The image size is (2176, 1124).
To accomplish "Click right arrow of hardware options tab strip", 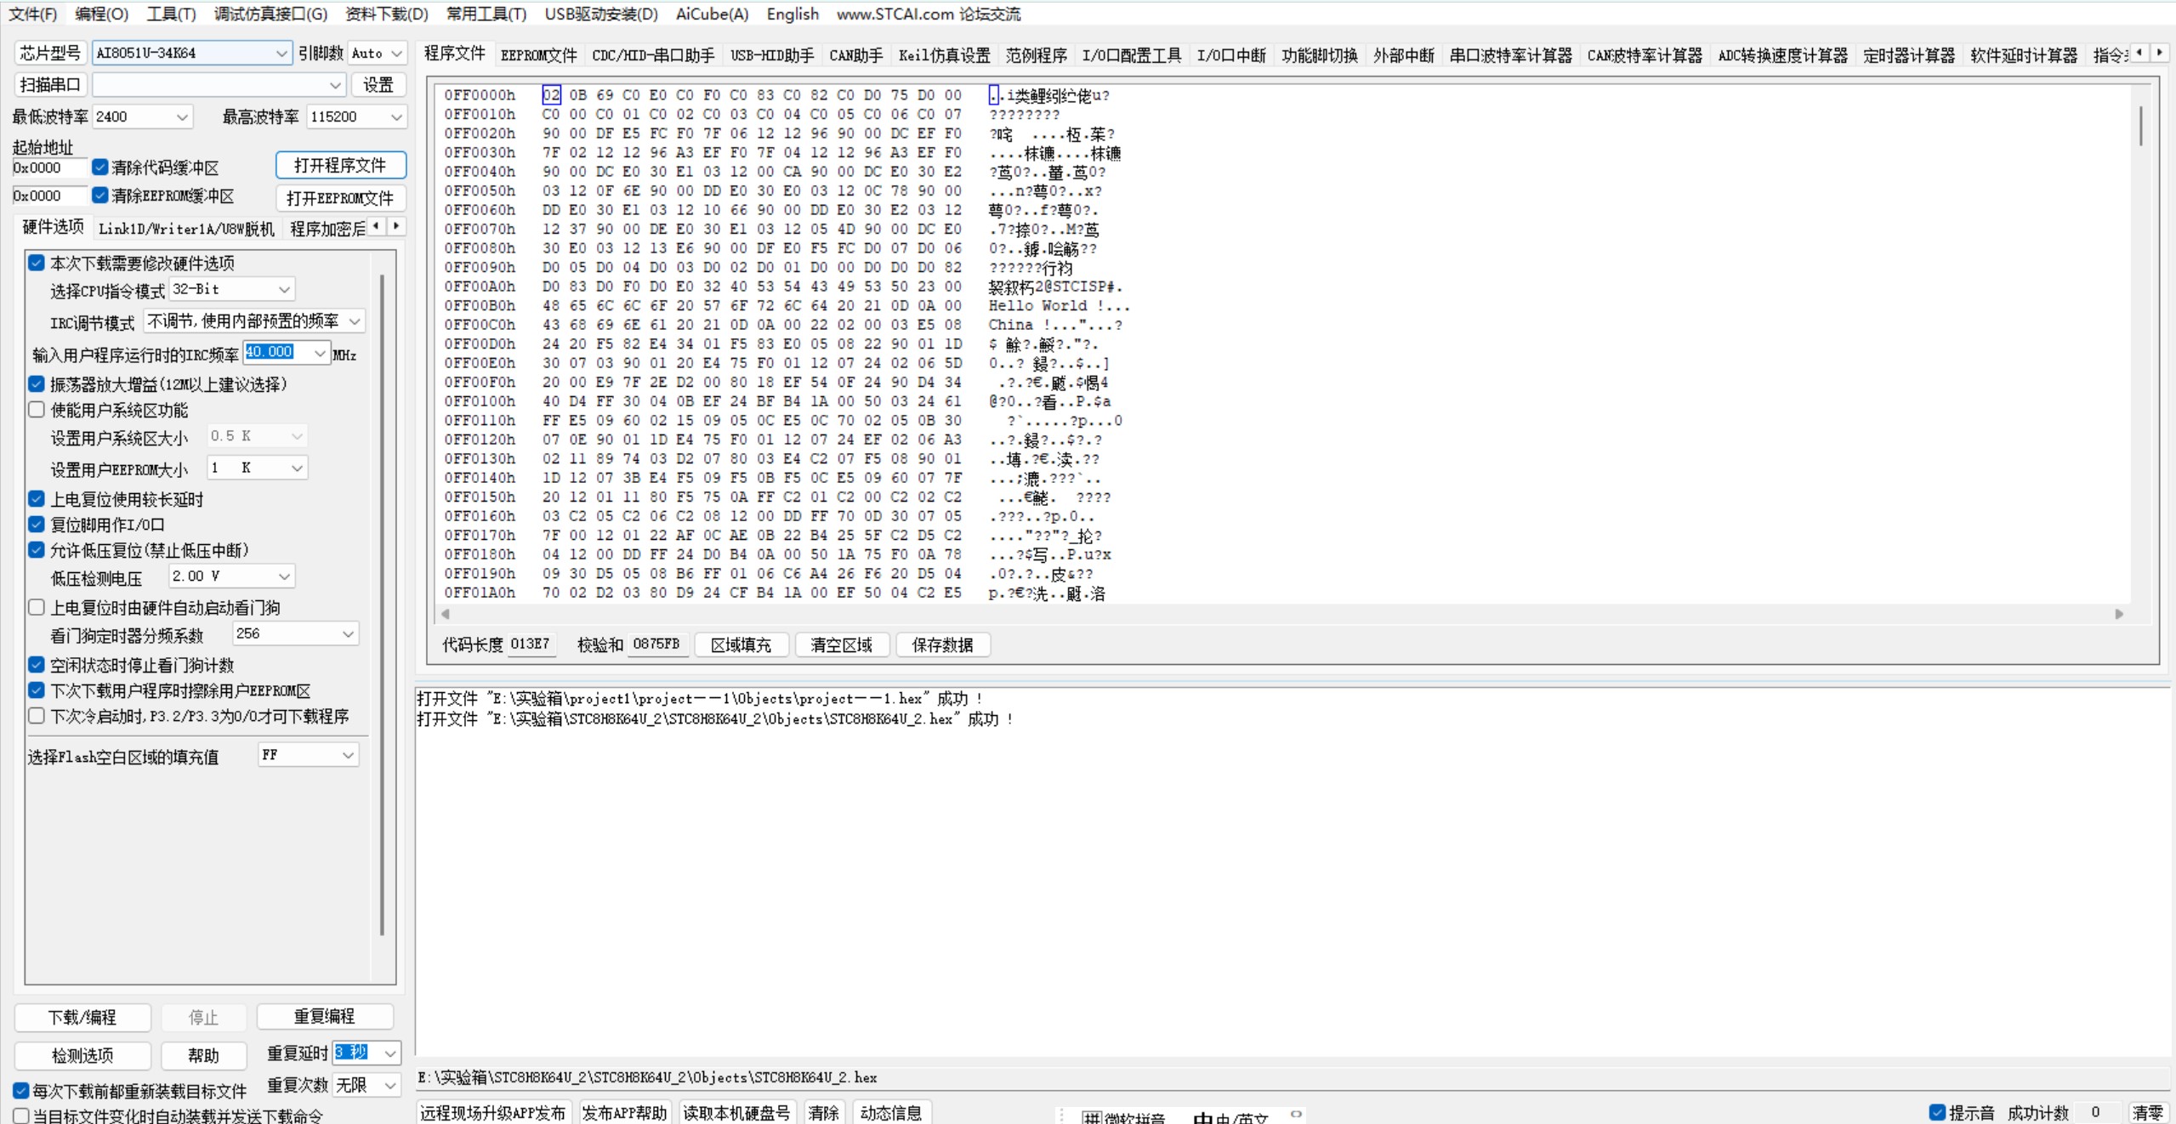I will pyautogui.click(x=395, y=226).
